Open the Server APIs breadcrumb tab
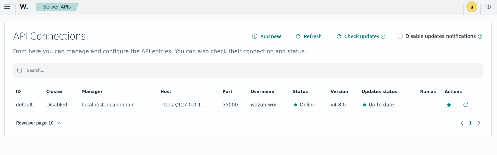Viewport: 497px width, 155px height. coord(57,7)
